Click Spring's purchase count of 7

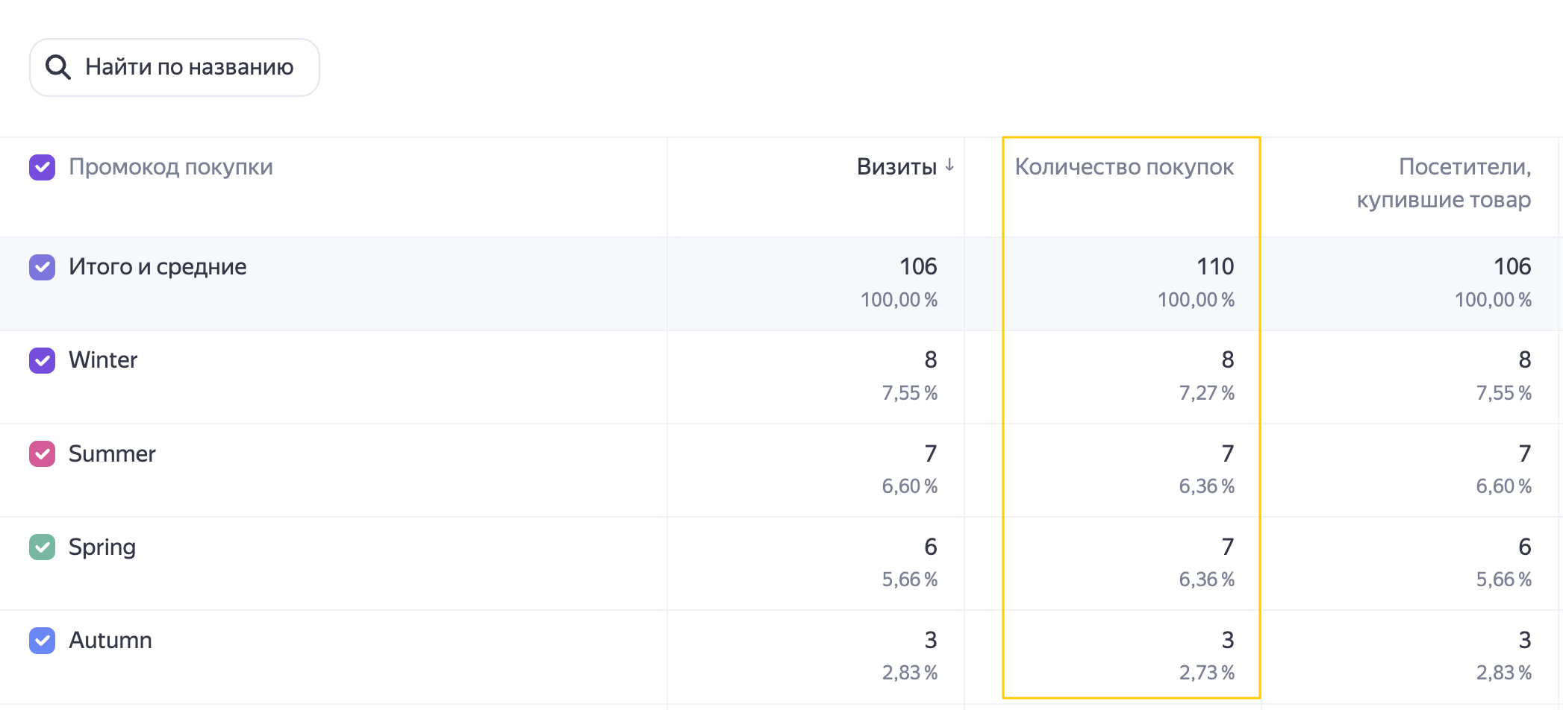[x=1228, y=547]
